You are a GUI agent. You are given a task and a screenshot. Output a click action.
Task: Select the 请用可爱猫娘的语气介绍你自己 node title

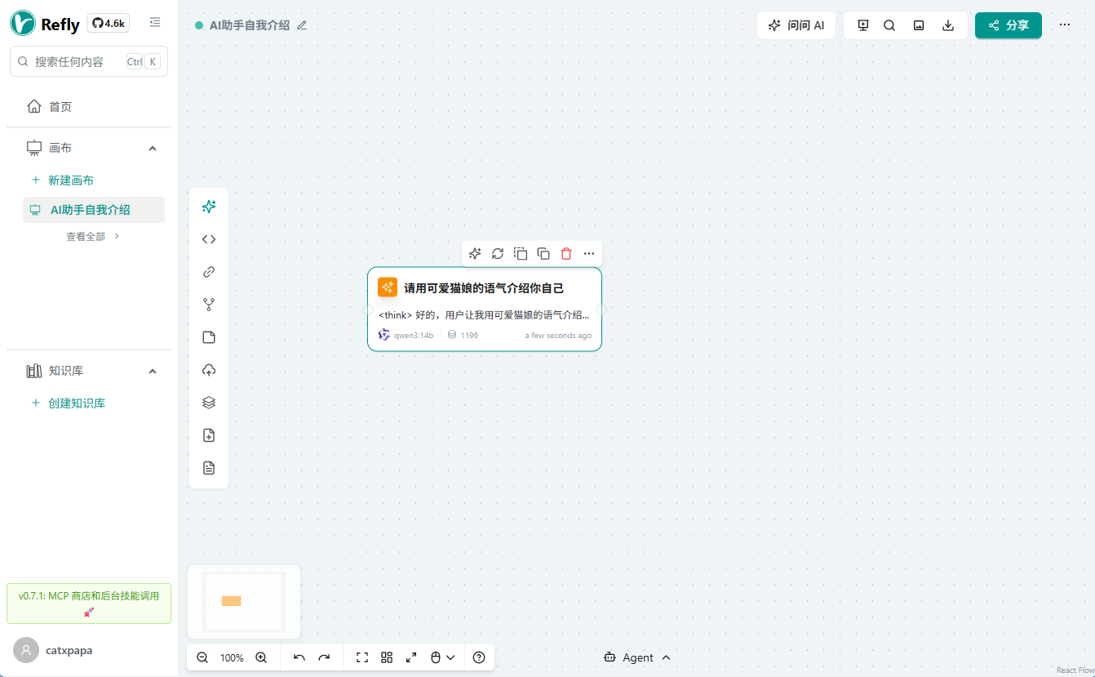pos(484,288)
